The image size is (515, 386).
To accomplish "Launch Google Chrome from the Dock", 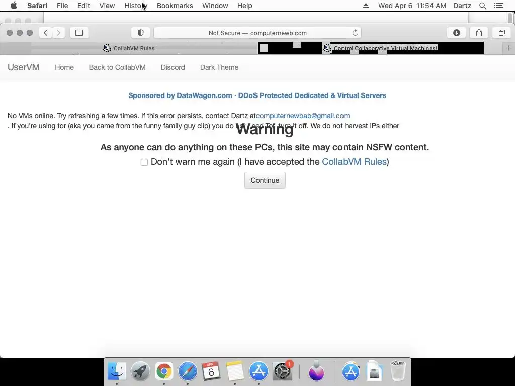I will click(164, 371).
